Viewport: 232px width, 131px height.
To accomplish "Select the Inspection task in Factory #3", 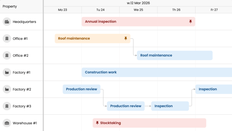I will (x=170, y=106).
